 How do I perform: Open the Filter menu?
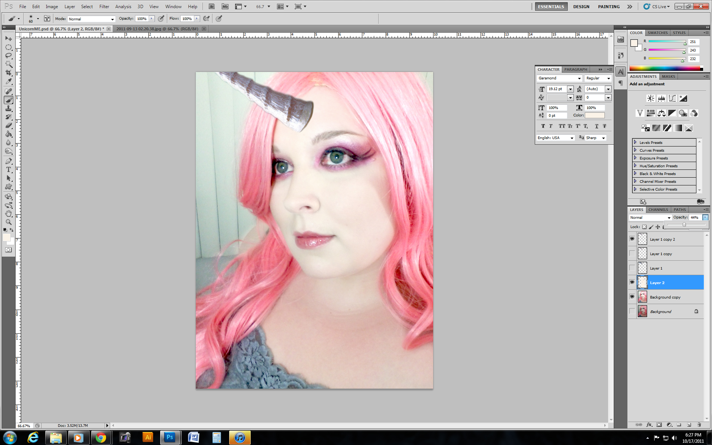pyautogui.click(x=104, y=6)
